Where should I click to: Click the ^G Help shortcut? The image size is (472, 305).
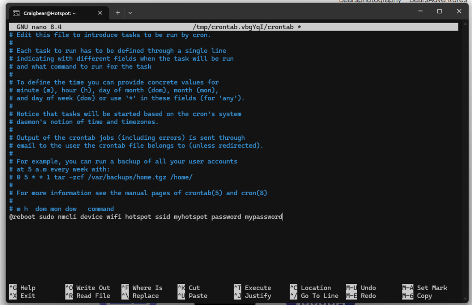coord(22,288)
